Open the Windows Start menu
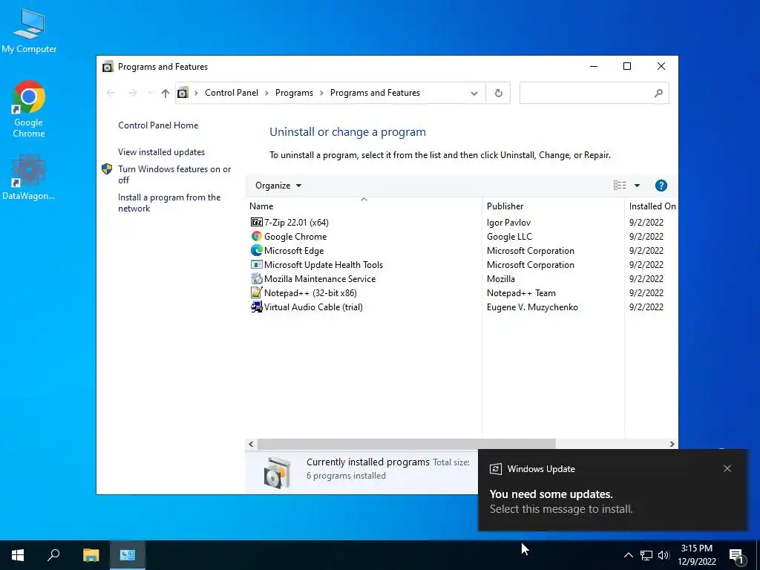The width and height of the screenshot is (760, 570). 18,555
